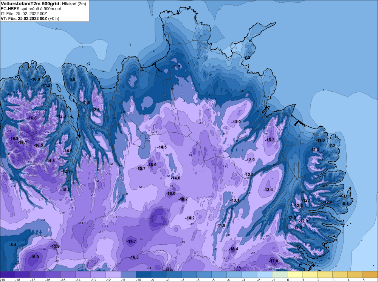Select the -17.7 reading on the map
Image resolution: width=378 pixels, height=282 pixels.
[x=132, y=241]
